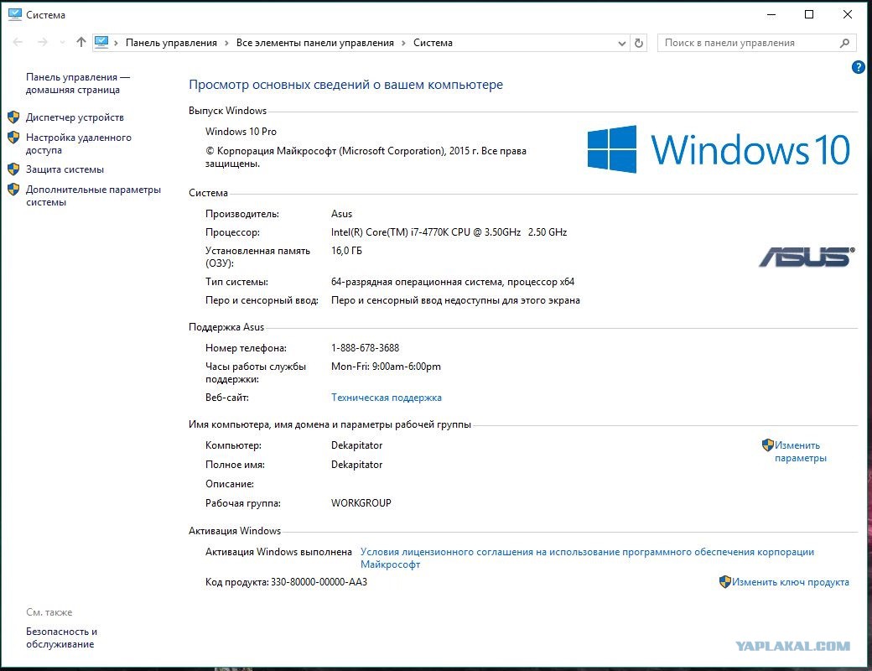Refresh the page with the refresh icon
Screen dimensions: 872x671
coord(638,43)
